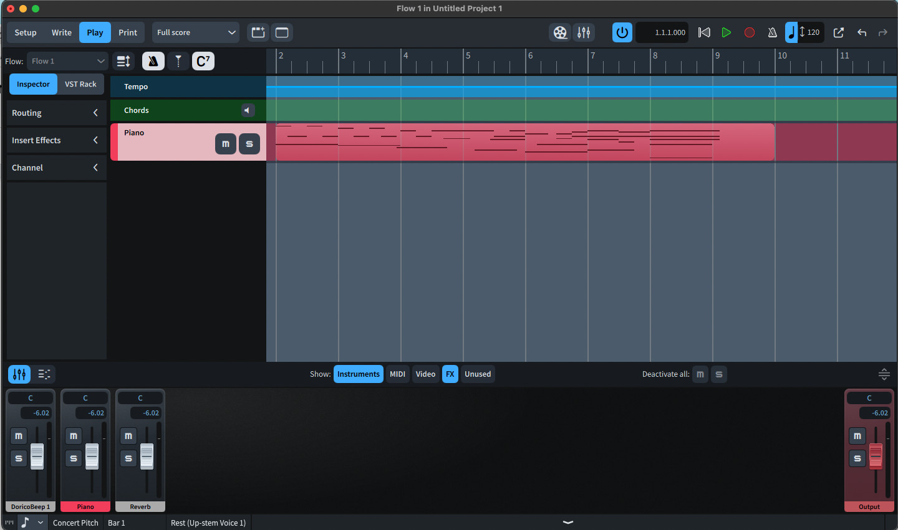Viewport: 898px width, 530px height.
Task: Click bar 5 in the ruler
Action: tap(468, 55)
